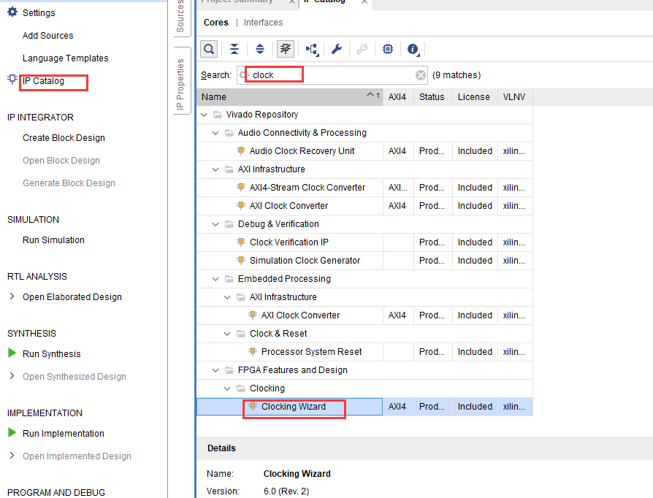Toggle the hide incompatible IP filter button
The width and height of the screenshot is (653, 498).
coord(286,49)
